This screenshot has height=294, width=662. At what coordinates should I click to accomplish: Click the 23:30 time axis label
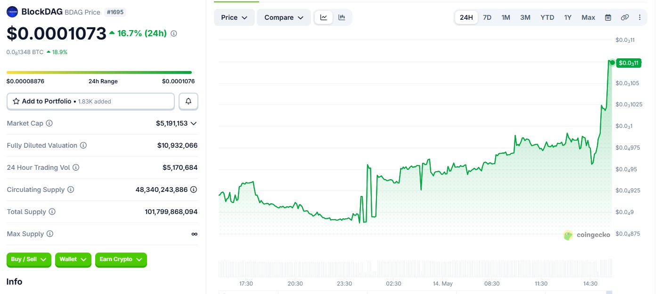(x=344, y=284)
